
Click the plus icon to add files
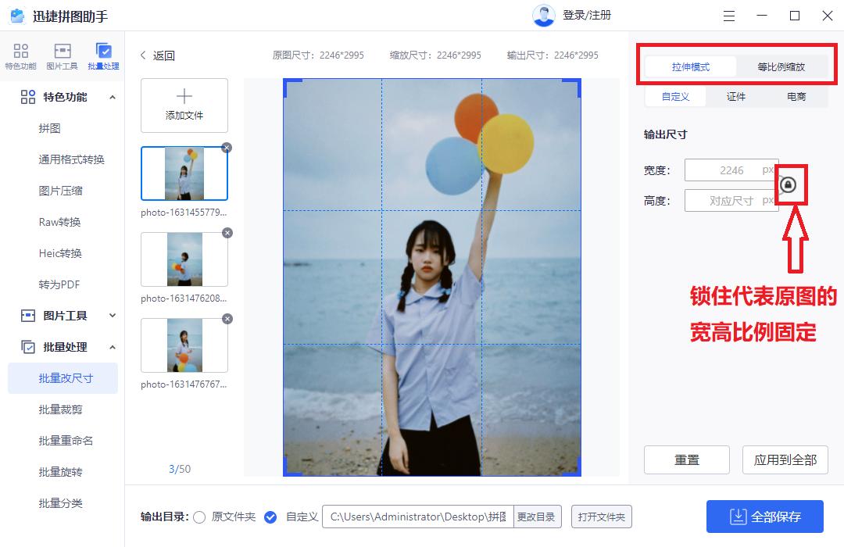(x=184, y=96)
